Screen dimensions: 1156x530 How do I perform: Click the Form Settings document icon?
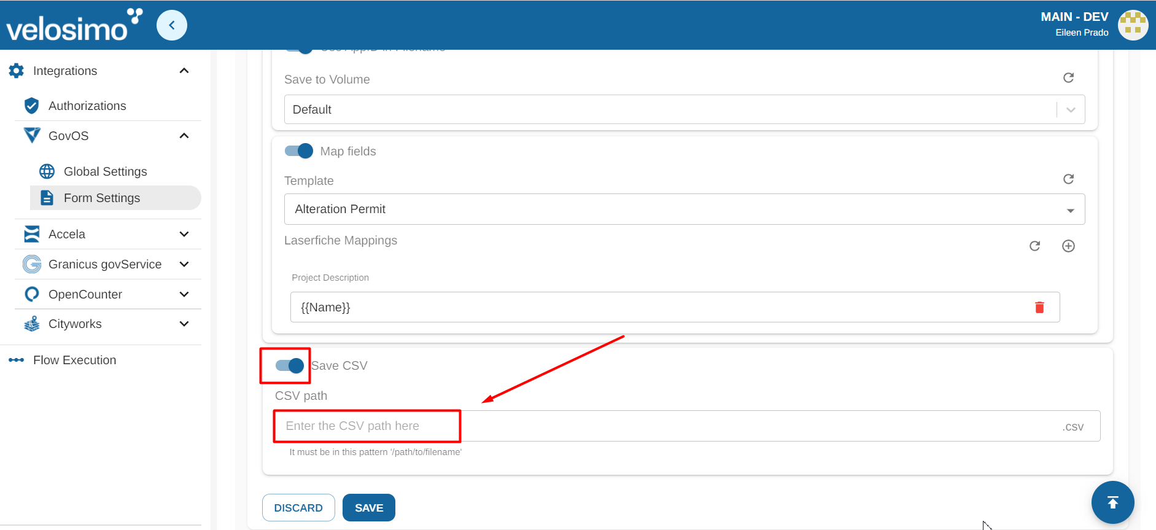click(47, 198)
